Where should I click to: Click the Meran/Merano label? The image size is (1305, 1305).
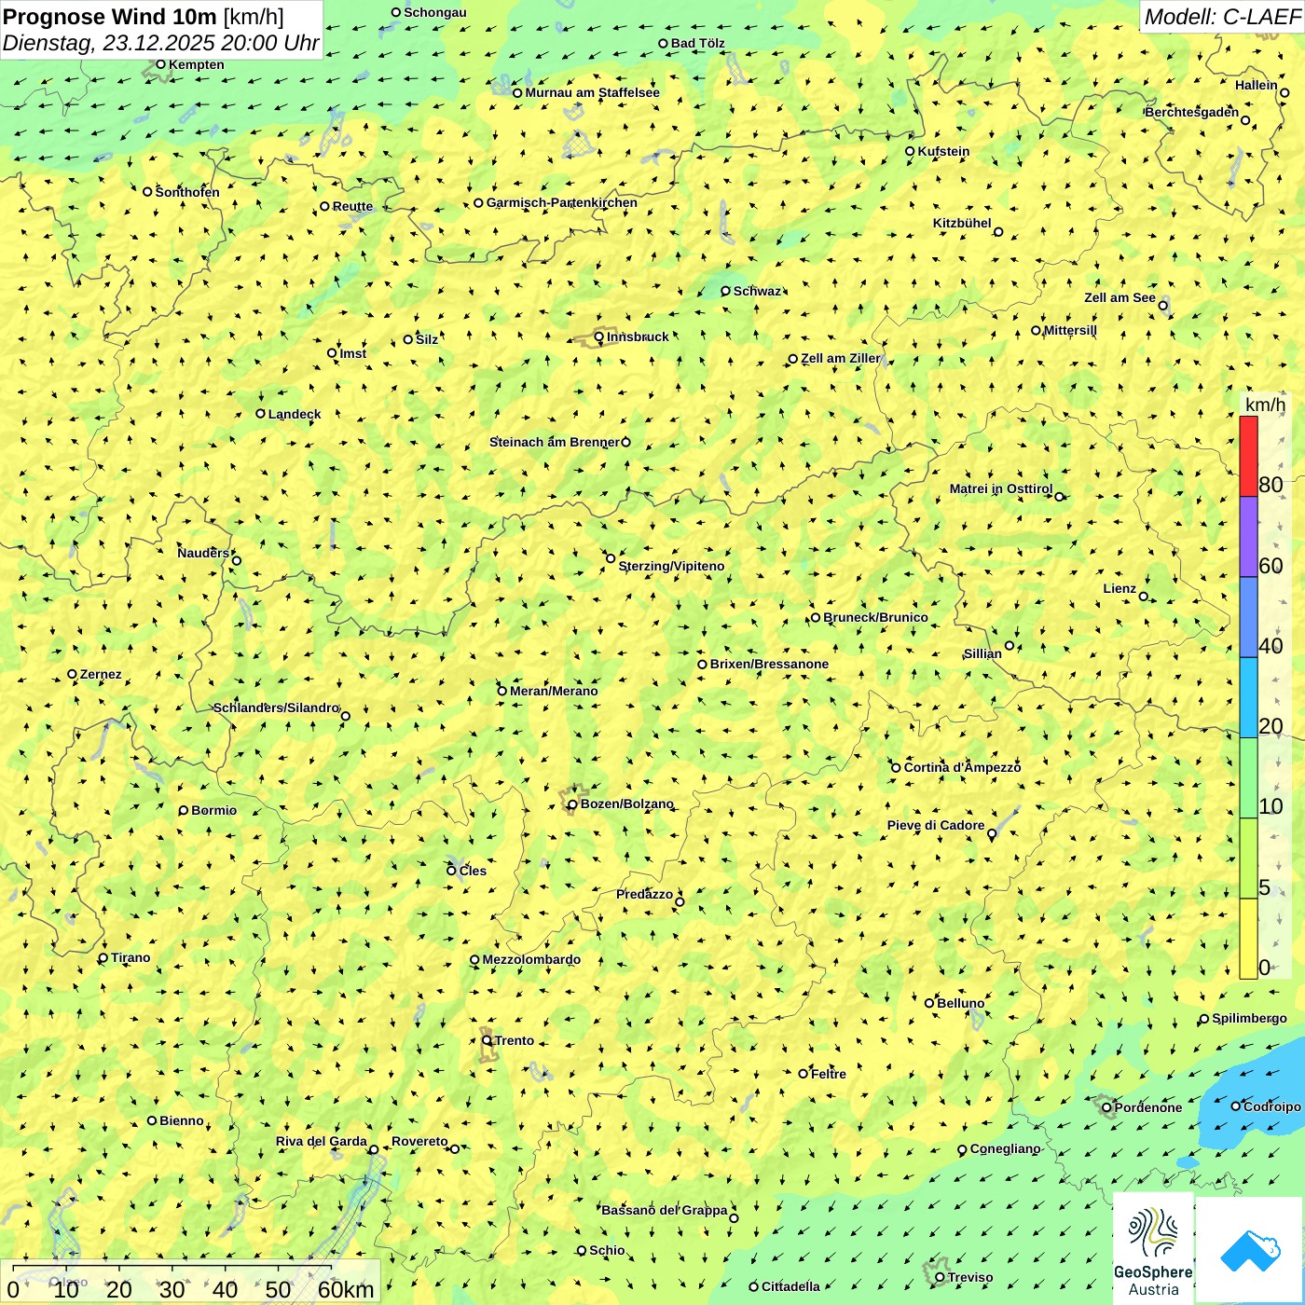[x=554, y=691]
